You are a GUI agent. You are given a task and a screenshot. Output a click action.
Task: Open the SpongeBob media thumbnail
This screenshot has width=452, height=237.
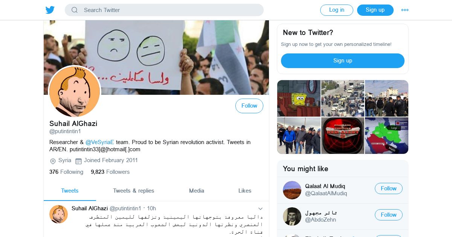coord(299,98)
